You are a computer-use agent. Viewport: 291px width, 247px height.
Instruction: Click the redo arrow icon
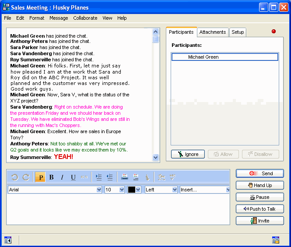[26, 177]
